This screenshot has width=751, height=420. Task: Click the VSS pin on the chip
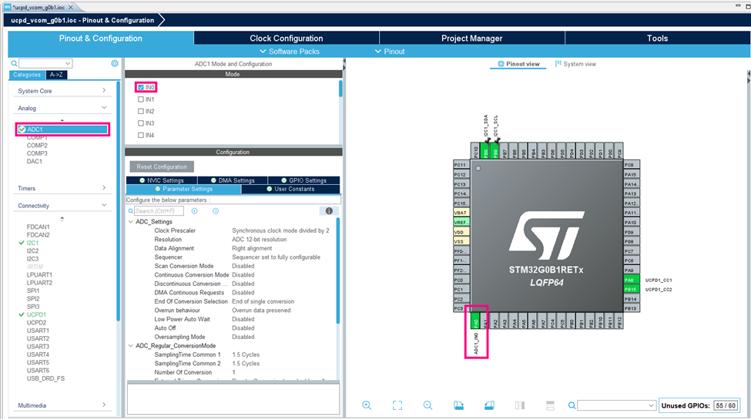click(x=461, y=242)
